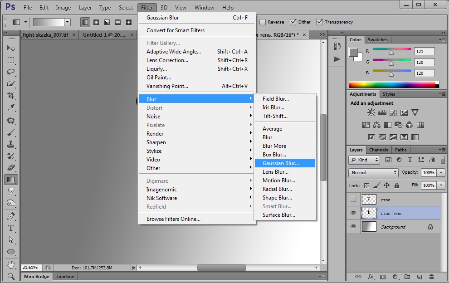Choose Radial Gradient style in options bar

pos(96,22)
